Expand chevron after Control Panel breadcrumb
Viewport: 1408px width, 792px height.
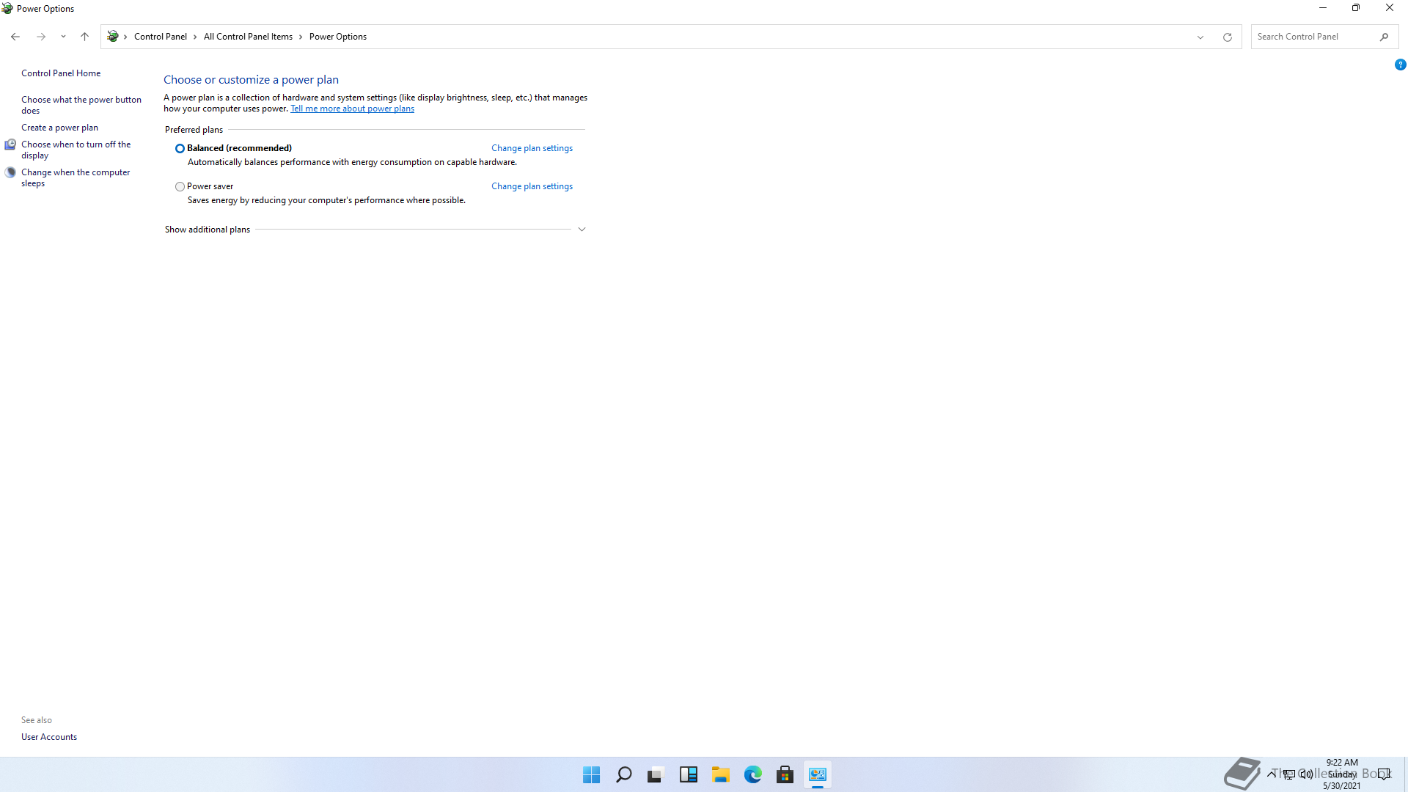[195, 37]
